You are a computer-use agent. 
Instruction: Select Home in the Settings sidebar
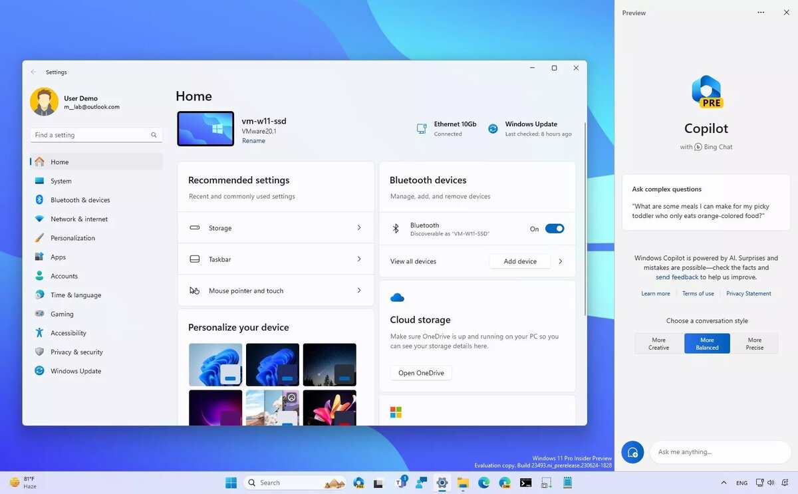(59, 162)
